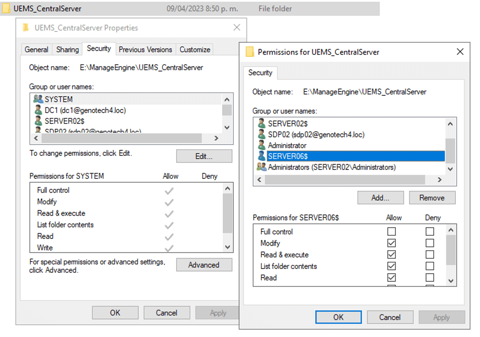Click right arrow of Properties user list horizontal scrollbar
This screenshot has height=337, width=480.
[216, 138]
